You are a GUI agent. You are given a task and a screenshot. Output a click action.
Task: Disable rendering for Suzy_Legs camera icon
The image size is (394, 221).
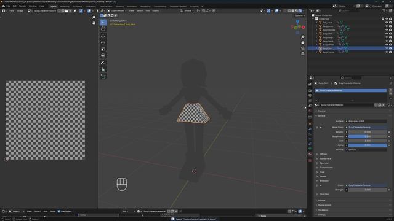coord(390,37)
